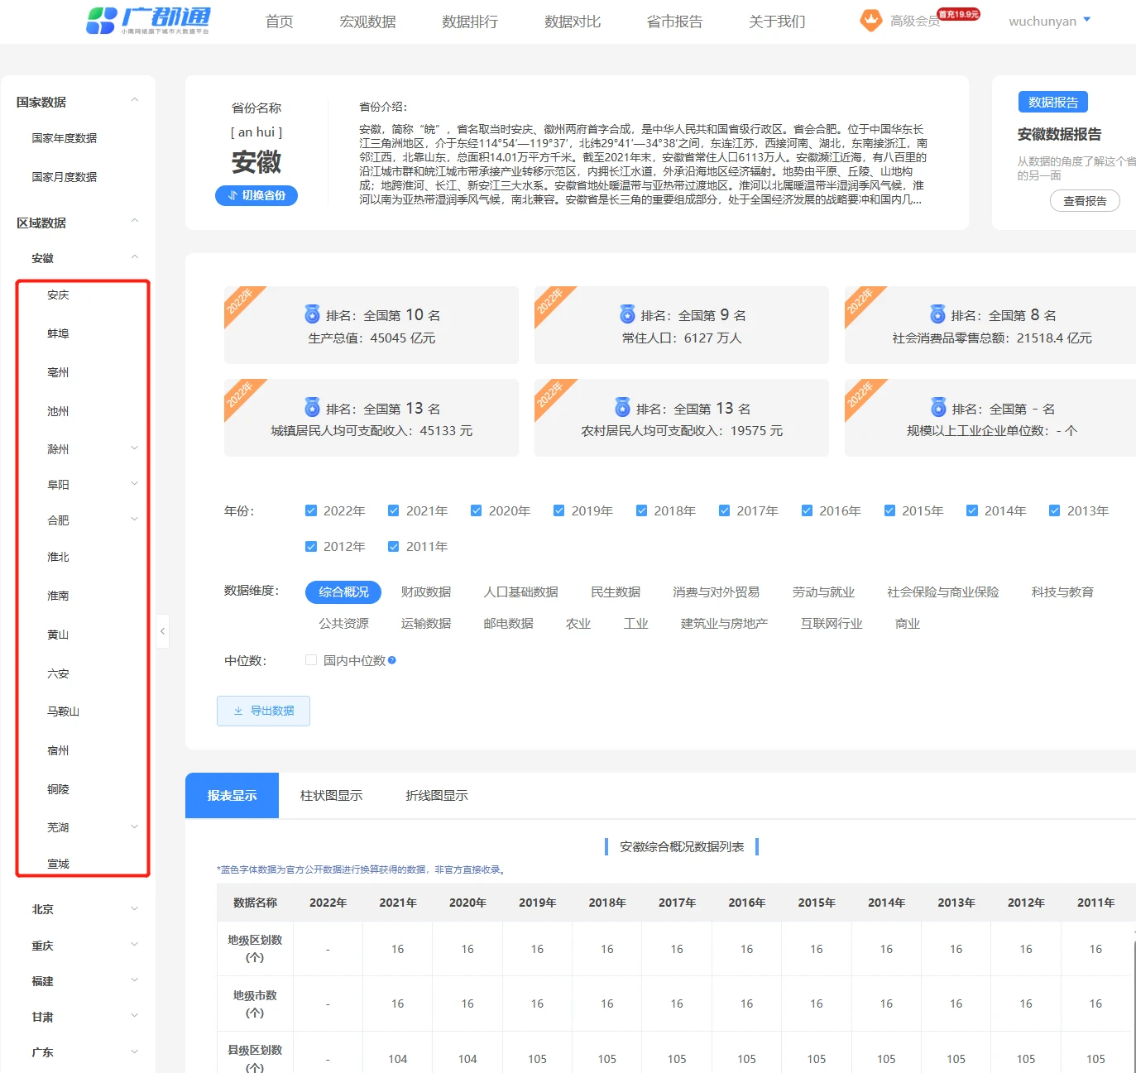The height and width of the screenshot is (1073, 1136).
Task: Switch to the 折线图显示 tab
Action: coord(437,795)
